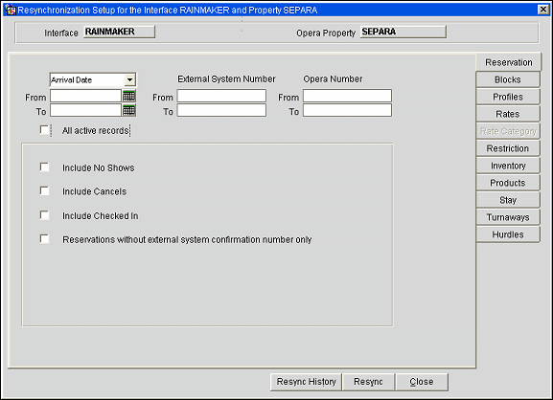Expand the Arrival Date dropdown
Screen dimensions: 553x400
[129, 80]
